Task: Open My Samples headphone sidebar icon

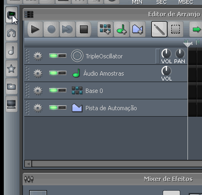Action: [x=11, y=33]
